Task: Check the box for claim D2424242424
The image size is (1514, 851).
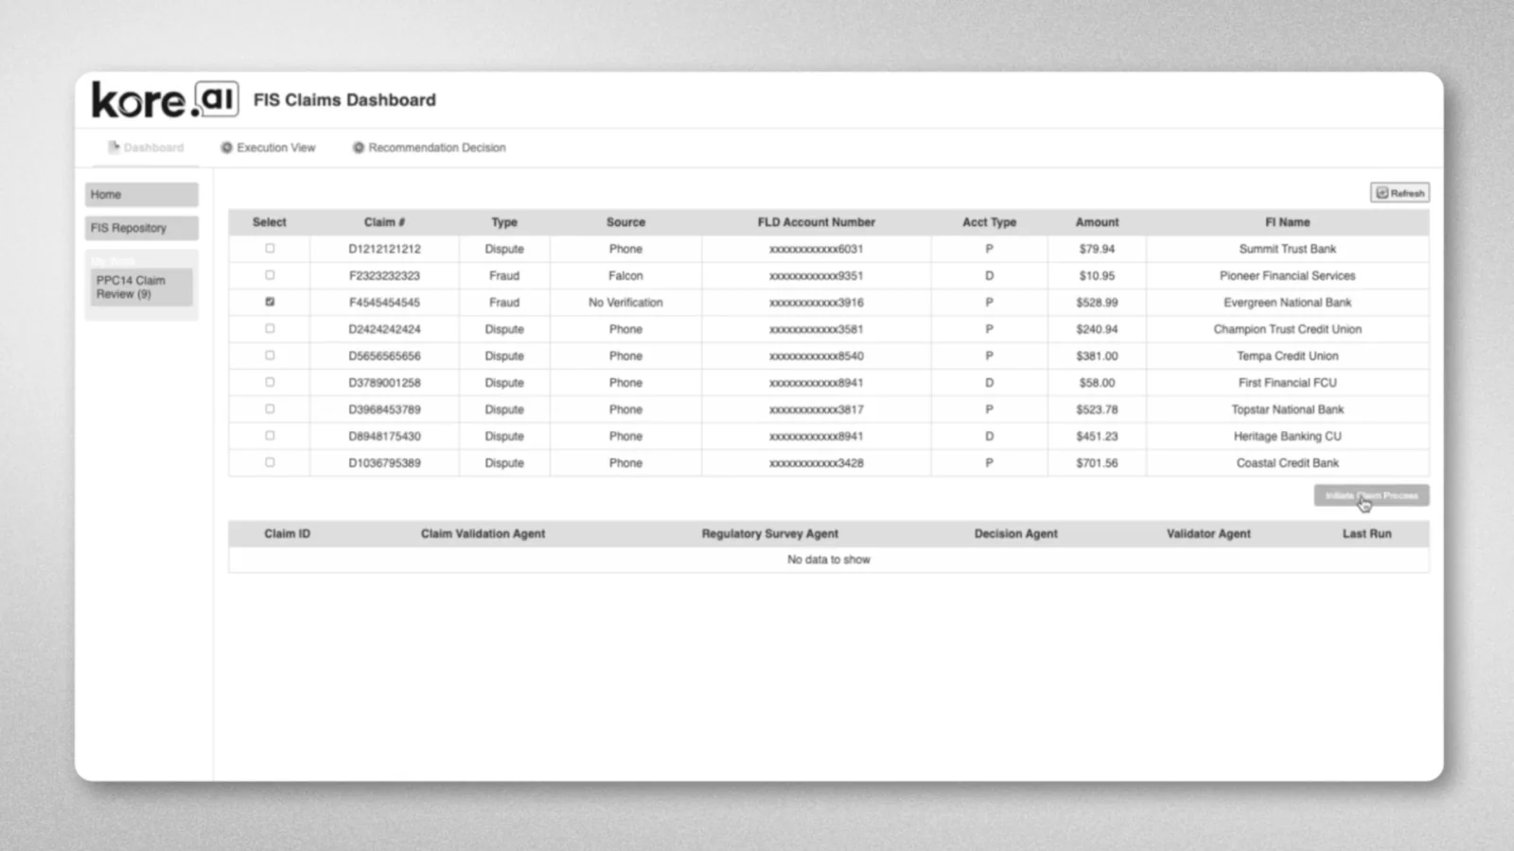Action: pos(270,329)
